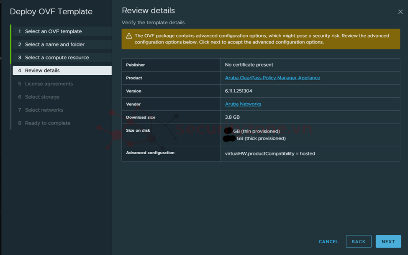
Task: Click the Version row label
Action: click(x=133, y=91)
